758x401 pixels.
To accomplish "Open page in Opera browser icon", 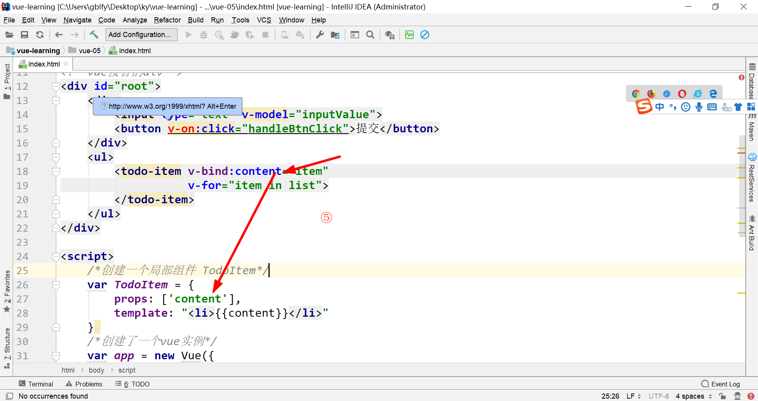I will [x=682, y=94].
